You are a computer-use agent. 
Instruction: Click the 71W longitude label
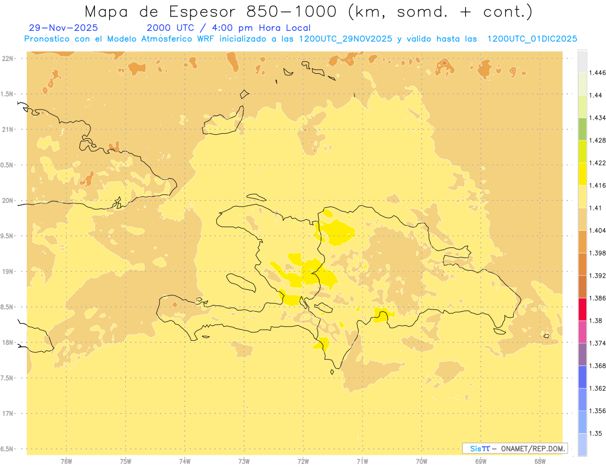[x=362, y=461]
